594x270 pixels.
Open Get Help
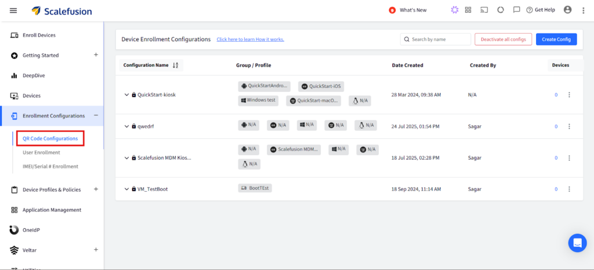541,10
